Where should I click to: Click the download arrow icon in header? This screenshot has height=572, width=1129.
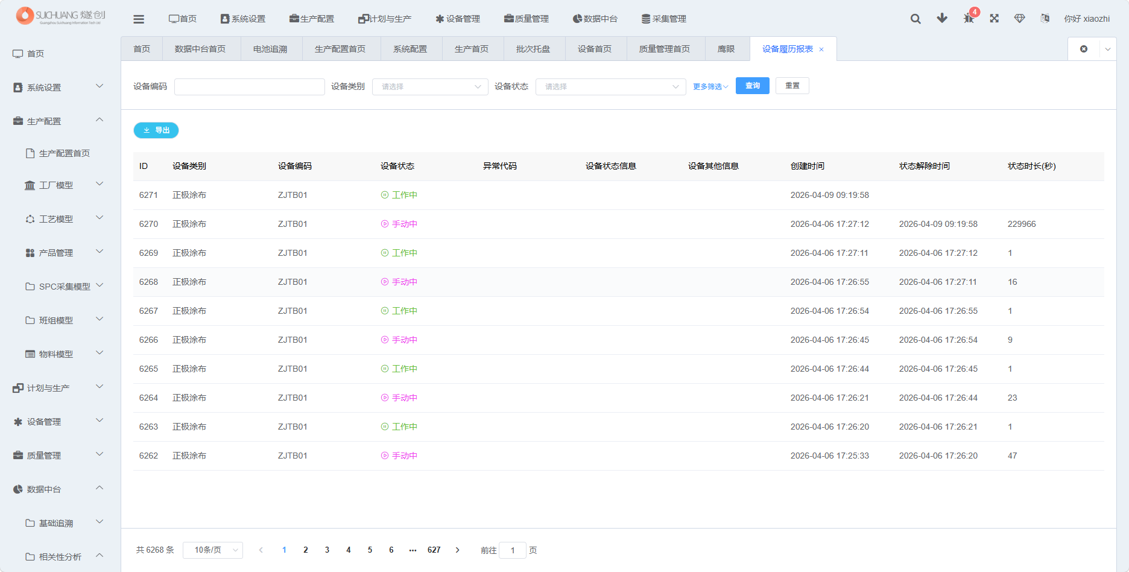click(x=942, y=18)
